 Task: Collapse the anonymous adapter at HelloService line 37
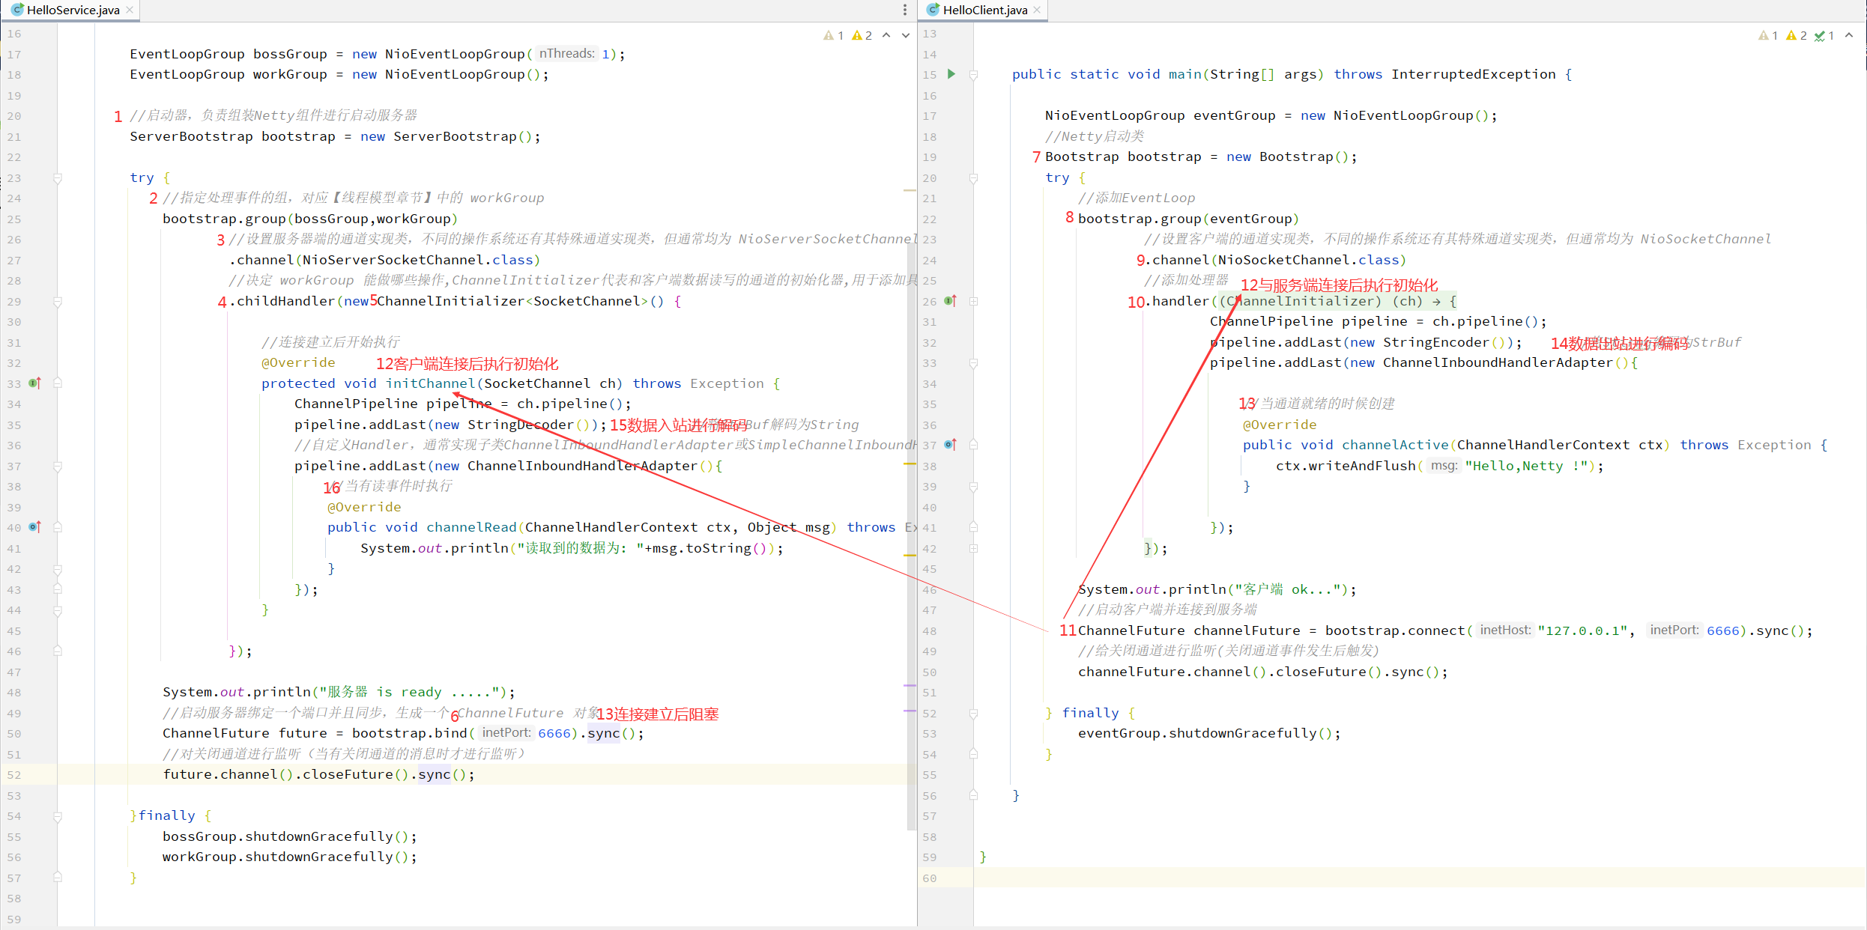58,466
